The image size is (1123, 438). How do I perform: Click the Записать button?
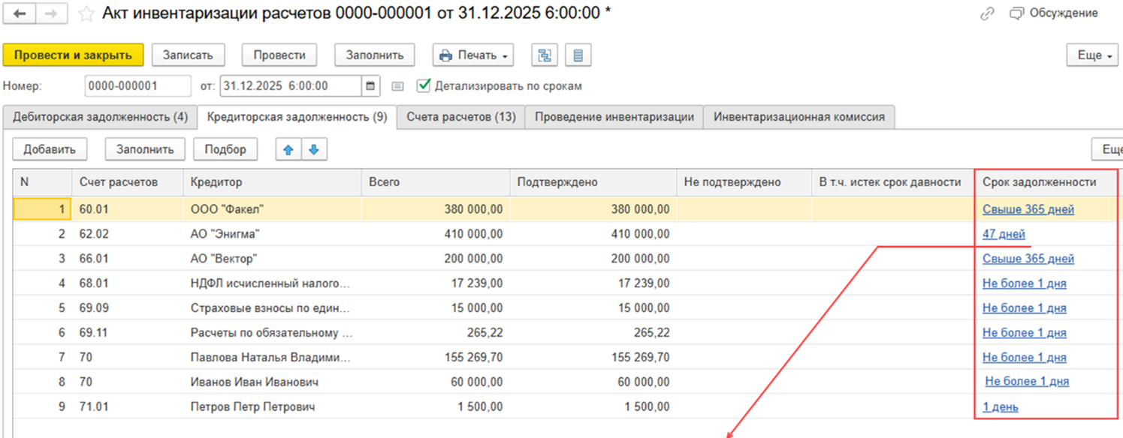(x=189, y=55)
